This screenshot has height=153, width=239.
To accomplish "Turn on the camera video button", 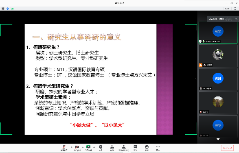I will [x=77, y=147].
